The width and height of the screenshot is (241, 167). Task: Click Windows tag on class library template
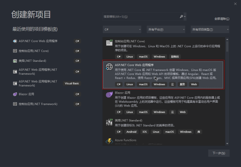(186, 132)
